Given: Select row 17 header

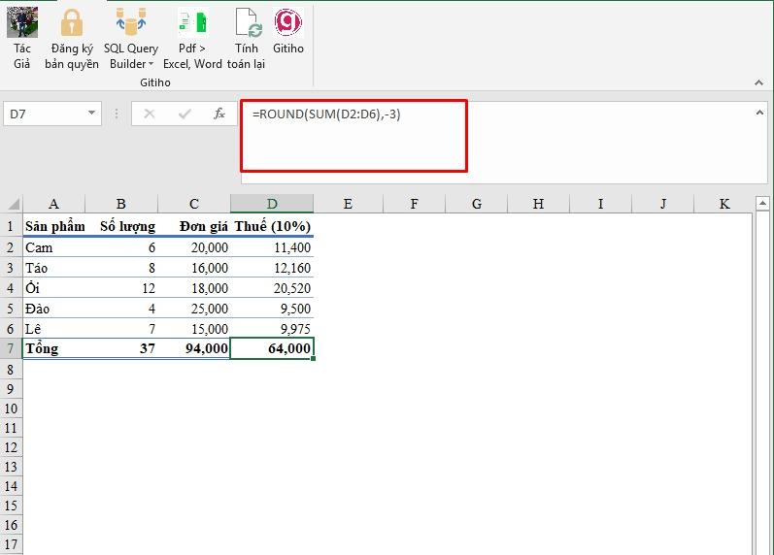Looking at the screenshot, I should tap(11, 544).
